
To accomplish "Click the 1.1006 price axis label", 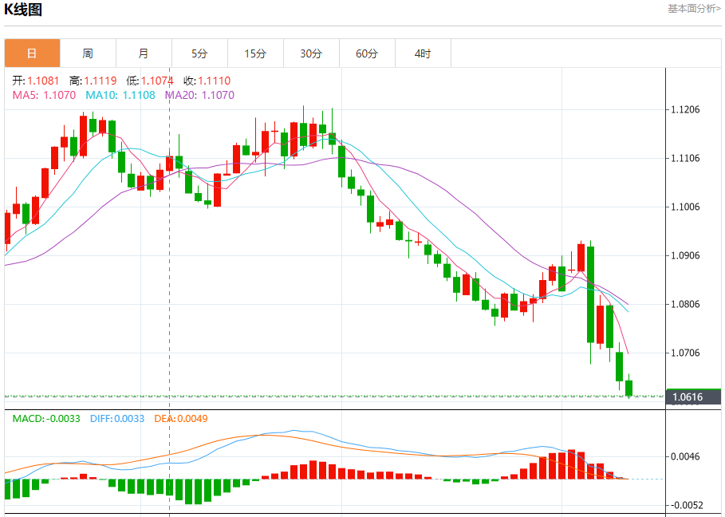I will [686, 207].
